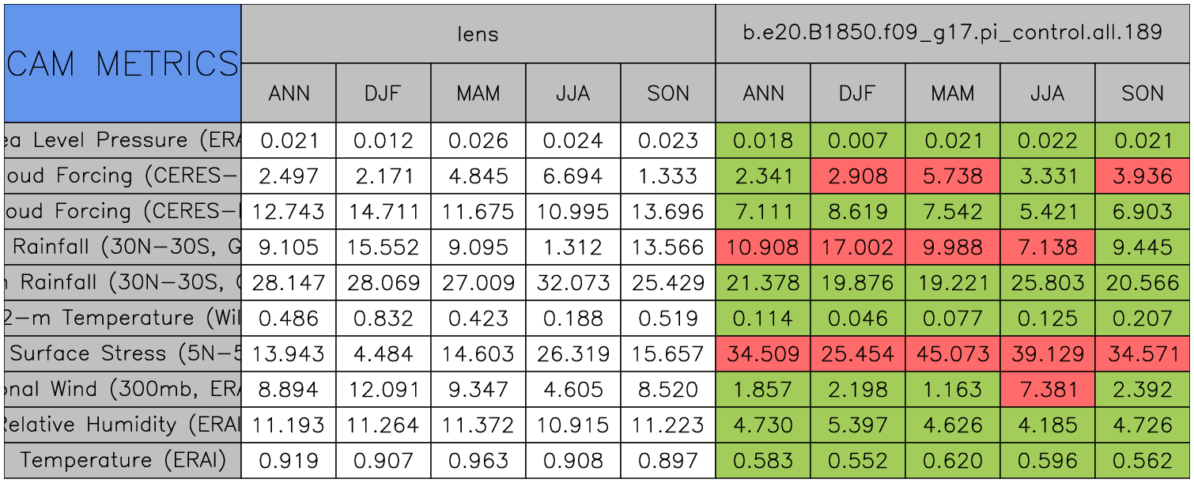Select the cell with value 26.319
This screenshot has height=483, width=1194.
(573, 354)
